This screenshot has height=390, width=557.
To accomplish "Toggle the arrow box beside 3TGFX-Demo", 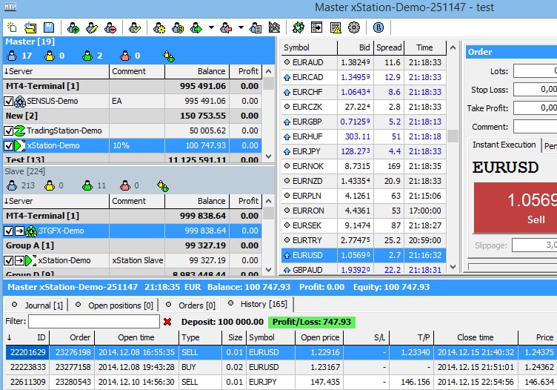I will click(19, 231).
